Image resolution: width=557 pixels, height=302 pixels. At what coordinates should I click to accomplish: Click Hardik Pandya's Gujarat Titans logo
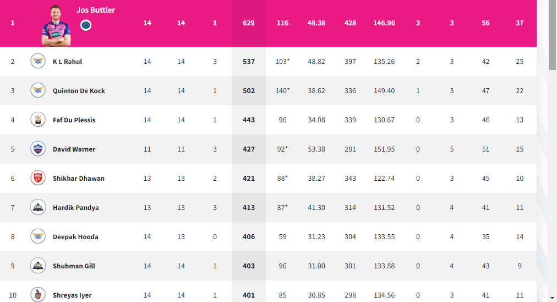(38, 207)
